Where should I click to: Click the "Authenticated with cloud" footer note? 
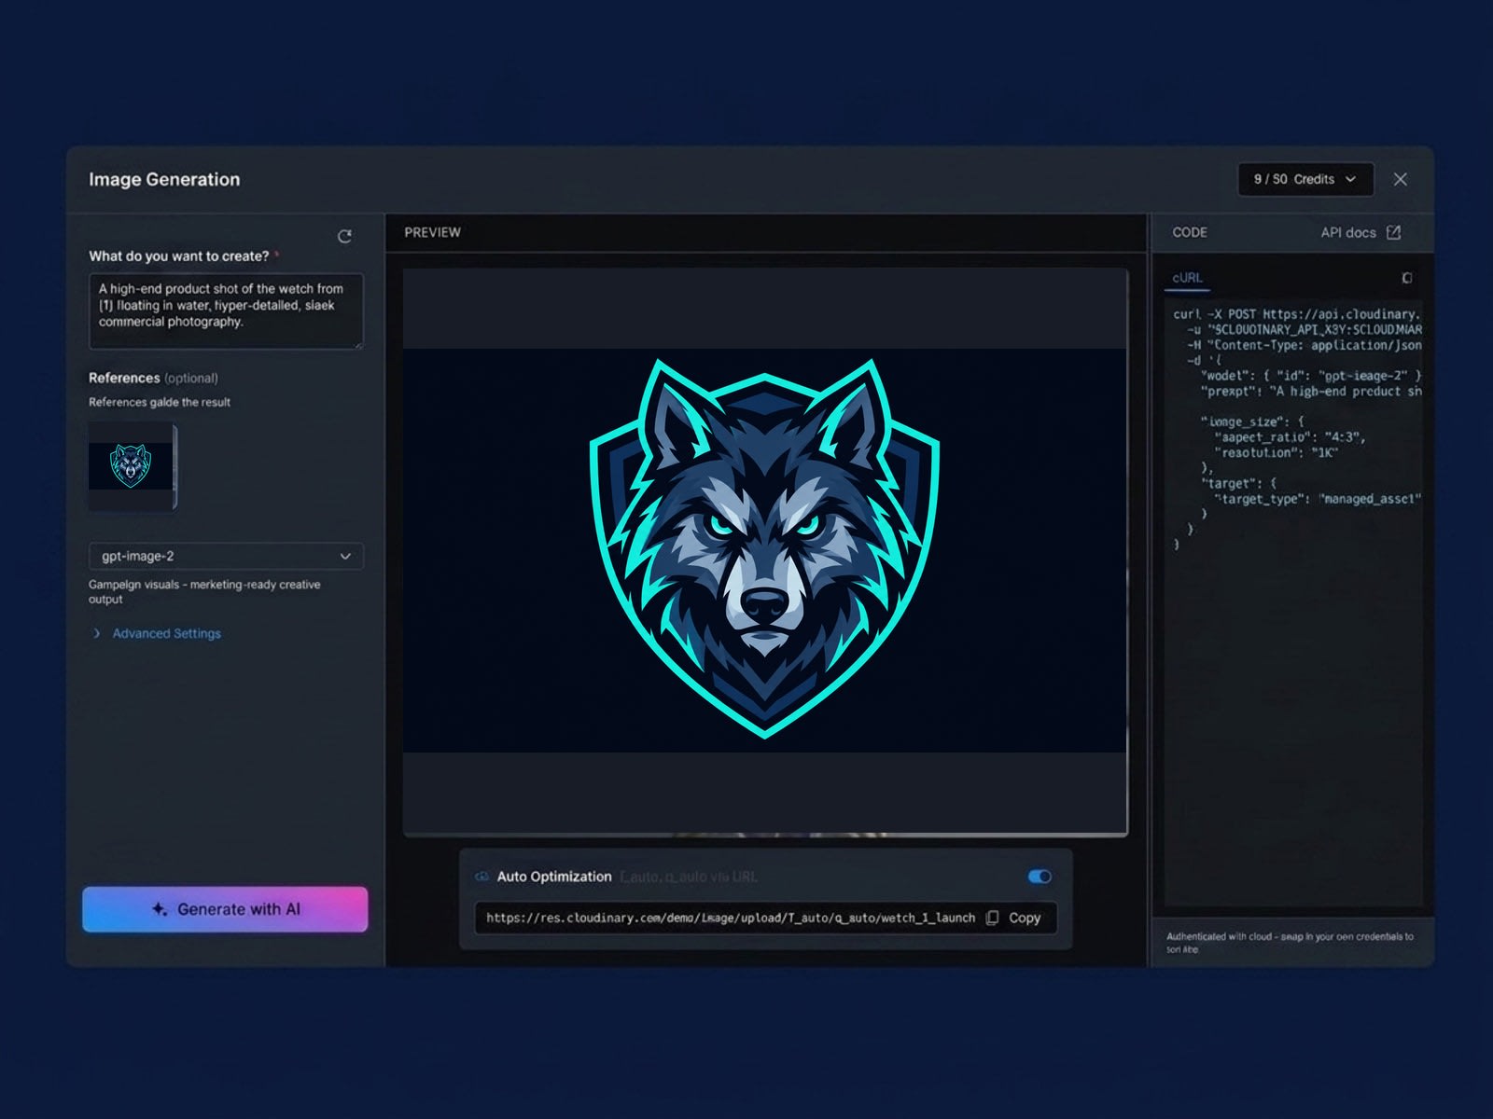(x=1290, y=943)
